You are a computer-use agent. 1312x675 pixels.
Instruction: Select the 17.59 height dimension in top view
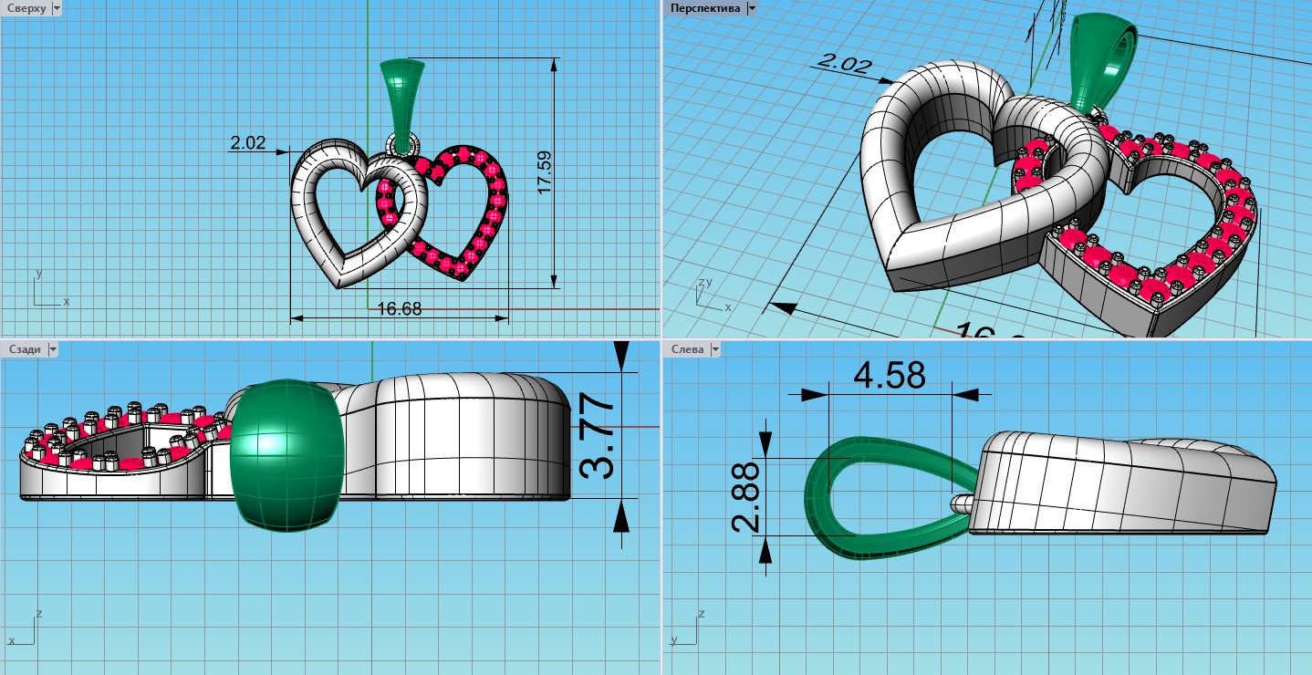coord(545,173)
